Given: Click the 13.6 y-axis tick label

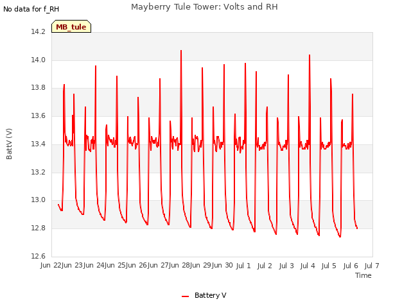Looking at the screenshot, I should pos(39,116).
